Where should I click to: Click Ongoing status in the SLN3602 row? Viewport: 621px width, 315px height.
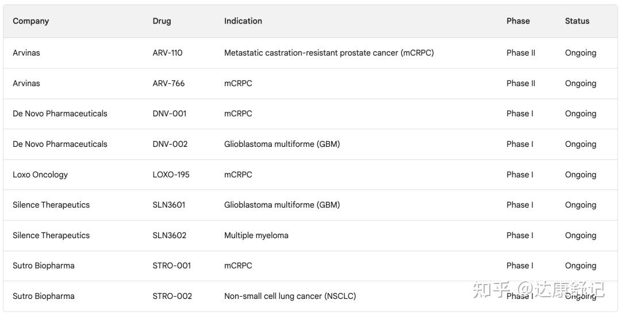click(580, 235)
